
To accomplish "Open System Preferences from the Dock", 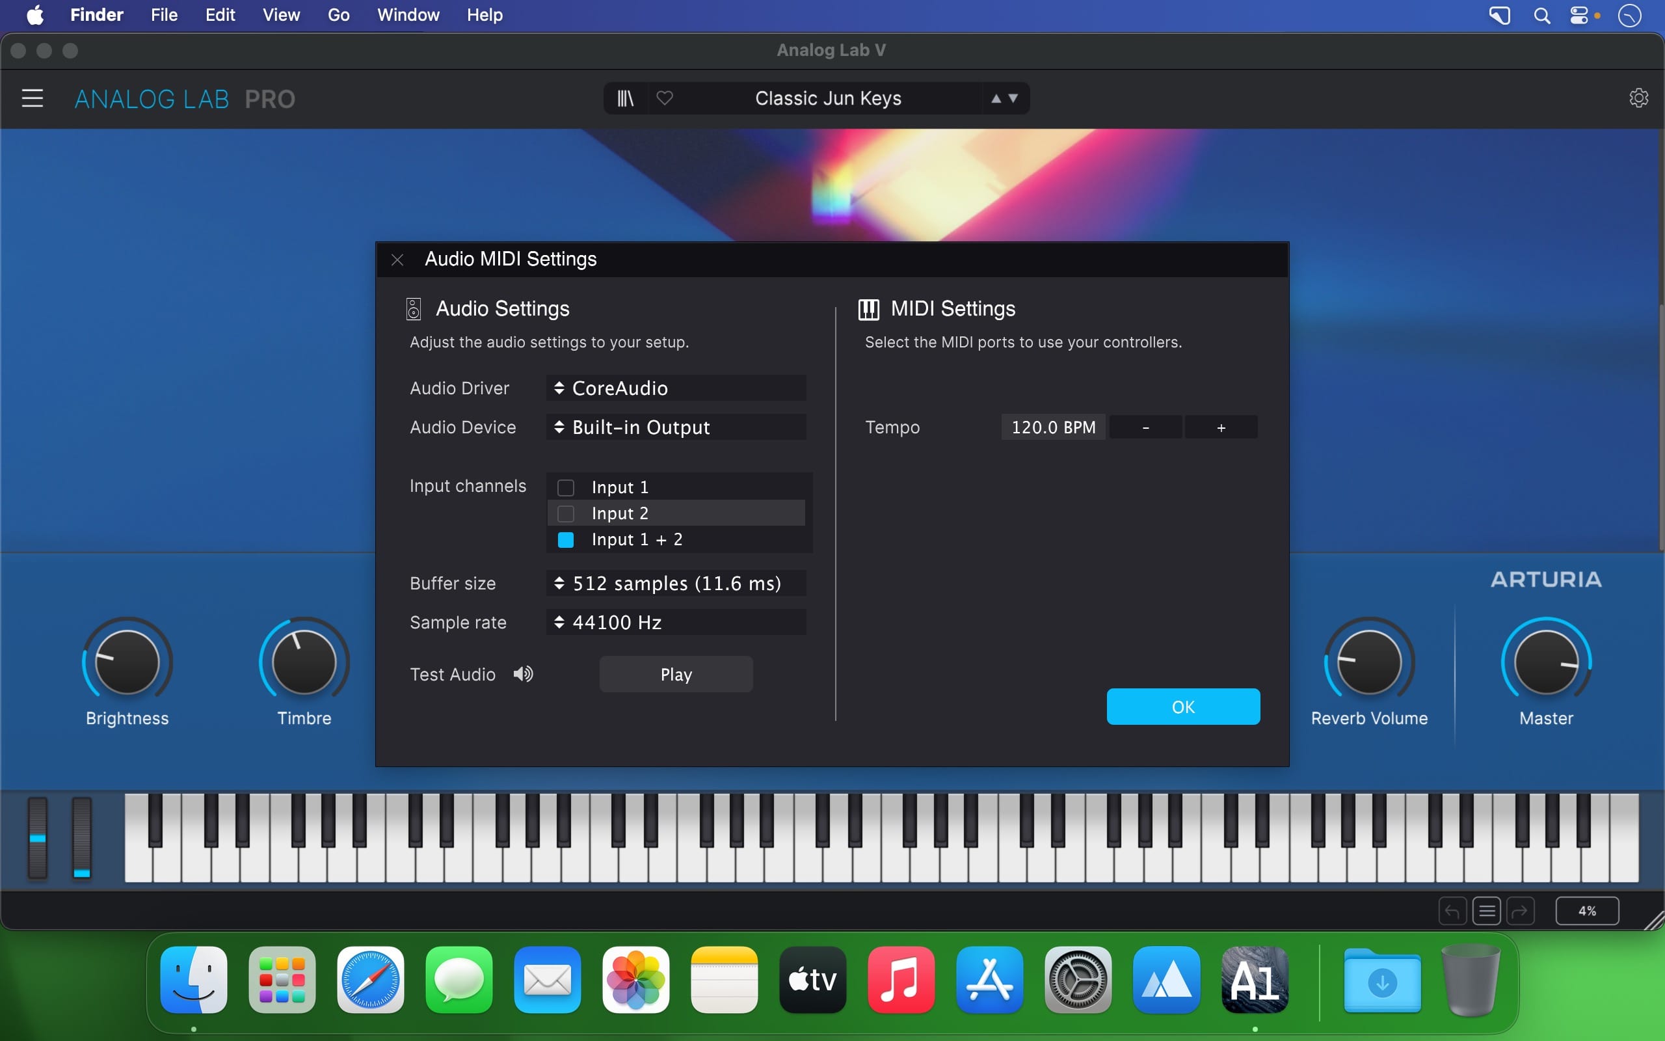I will [1078, 980].
